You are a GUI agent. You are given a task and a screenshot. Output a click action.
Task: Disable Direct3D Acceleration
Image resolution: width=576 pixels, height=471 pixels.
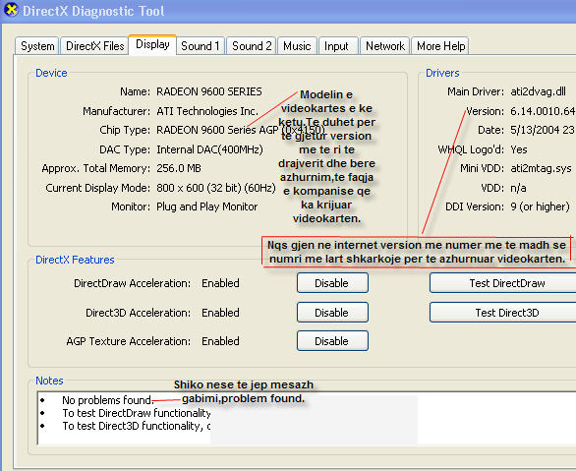pos(332,313)
